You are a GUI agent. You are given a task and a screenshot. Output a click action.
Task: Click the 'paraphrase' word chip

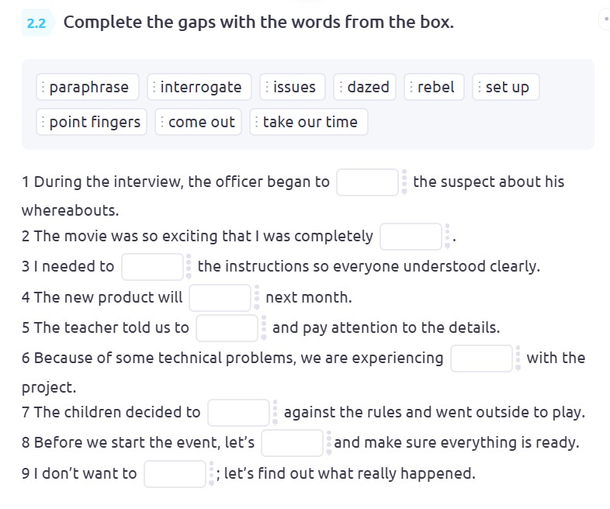[88, 87]
